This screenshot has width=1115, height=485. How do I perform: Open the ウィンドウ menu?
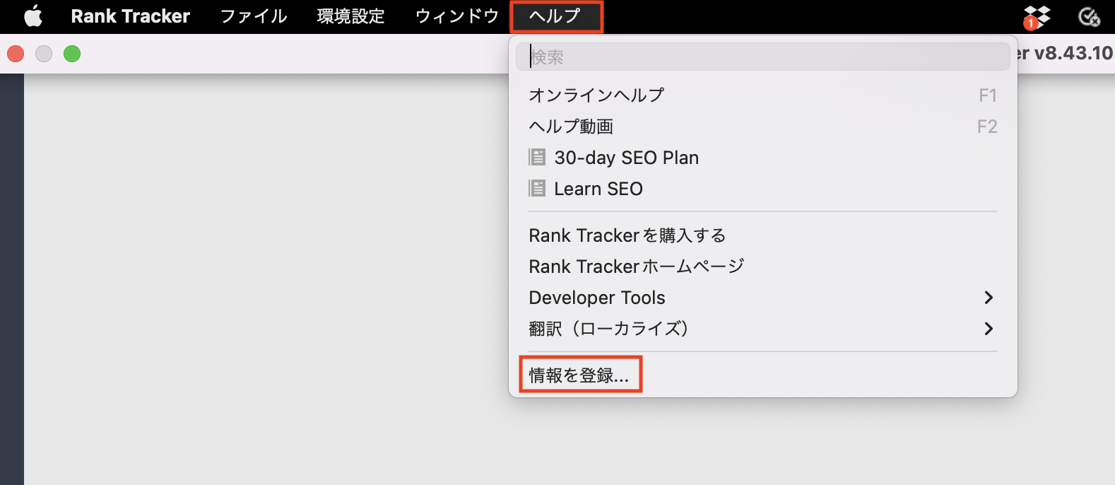(456, 16)
